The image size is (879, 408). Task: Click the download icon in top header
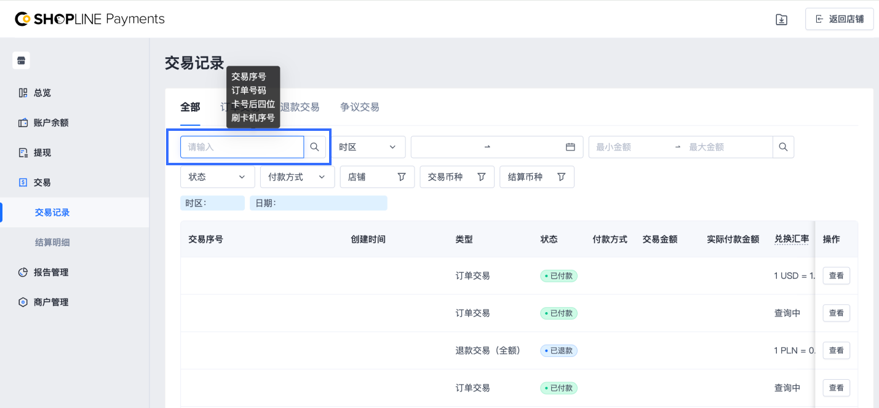[781, 20]
